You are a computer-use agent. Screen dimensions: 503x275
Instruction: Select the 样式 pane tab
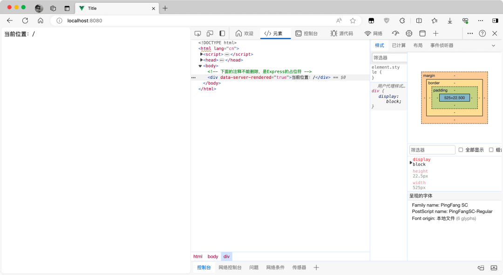pos(380,46)
